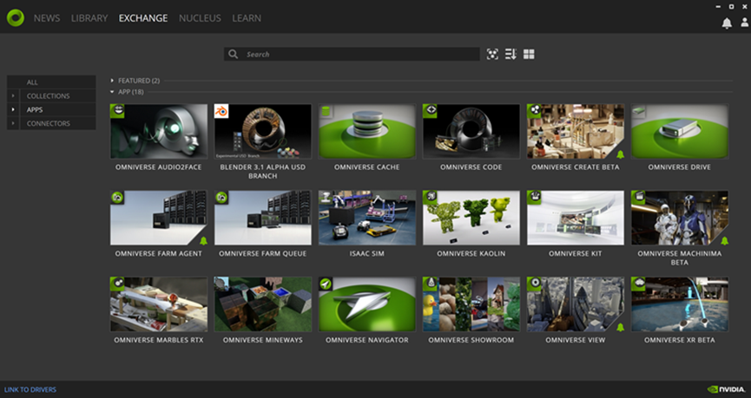
Task: Collapse the APP (18) section
Action: [112, 92]
